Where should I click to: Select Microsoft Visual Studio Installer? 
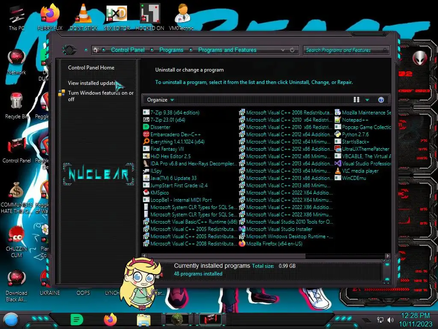pyautogui.click(x=276, y=229)
